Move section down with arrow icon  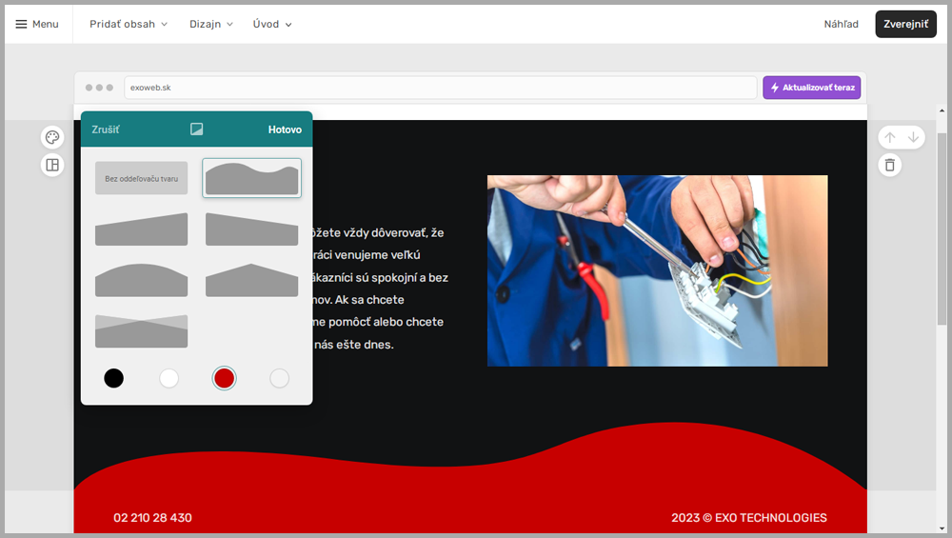pyautogui.click(x=913, y=138)
